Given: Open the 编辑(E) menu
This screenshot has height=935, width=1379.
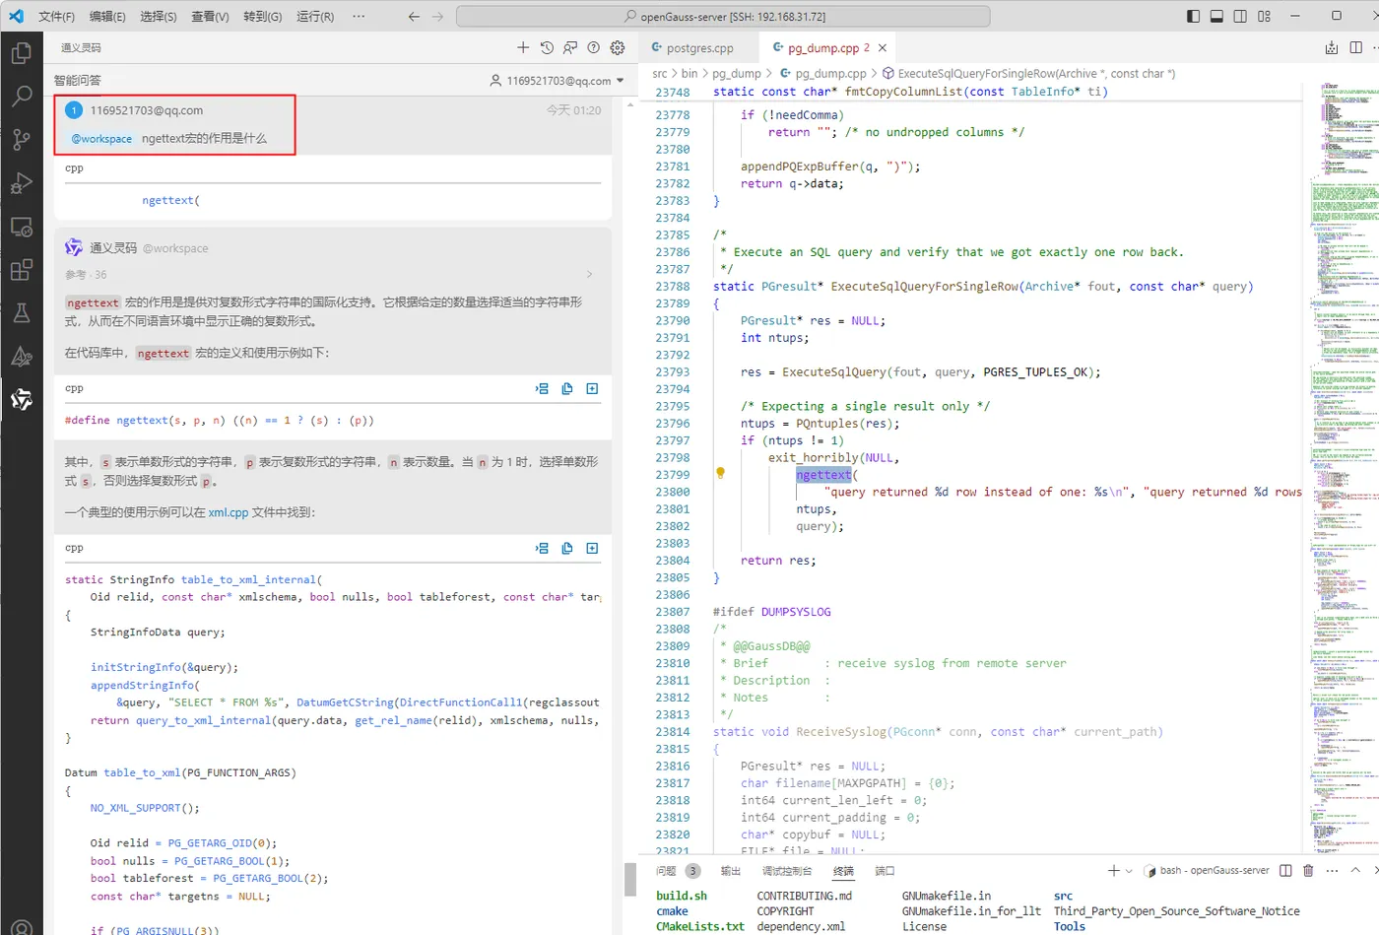Looking at the screenshot, I should tap(107, 16).
